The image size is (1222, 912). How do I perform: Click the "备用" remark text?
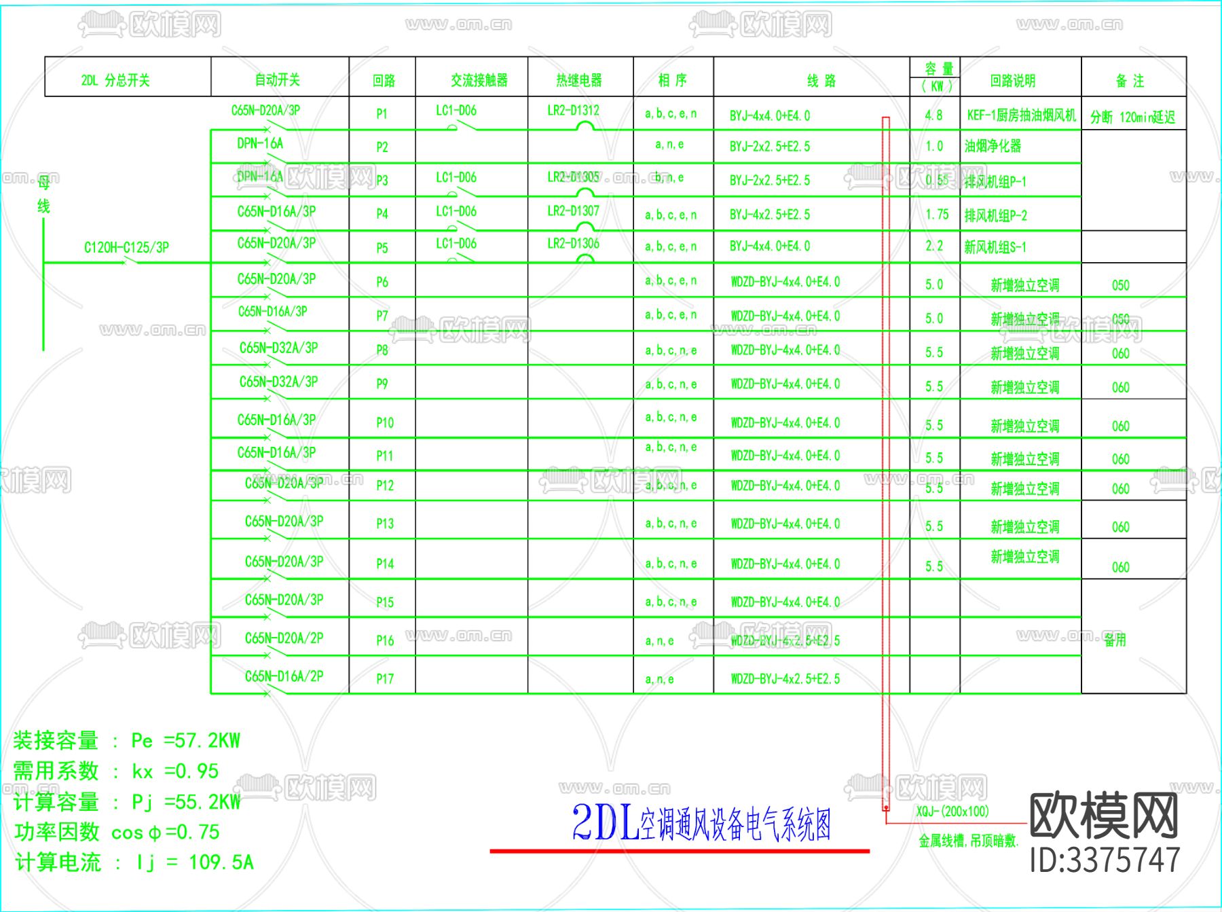pyautogui.click(x=1115, y=640)
